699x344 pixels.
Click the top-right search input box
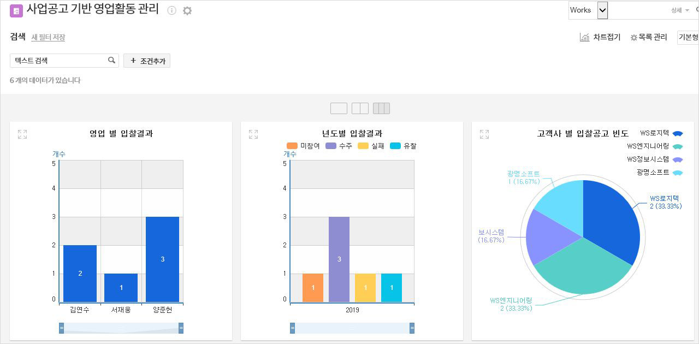(x=639, y=10)
